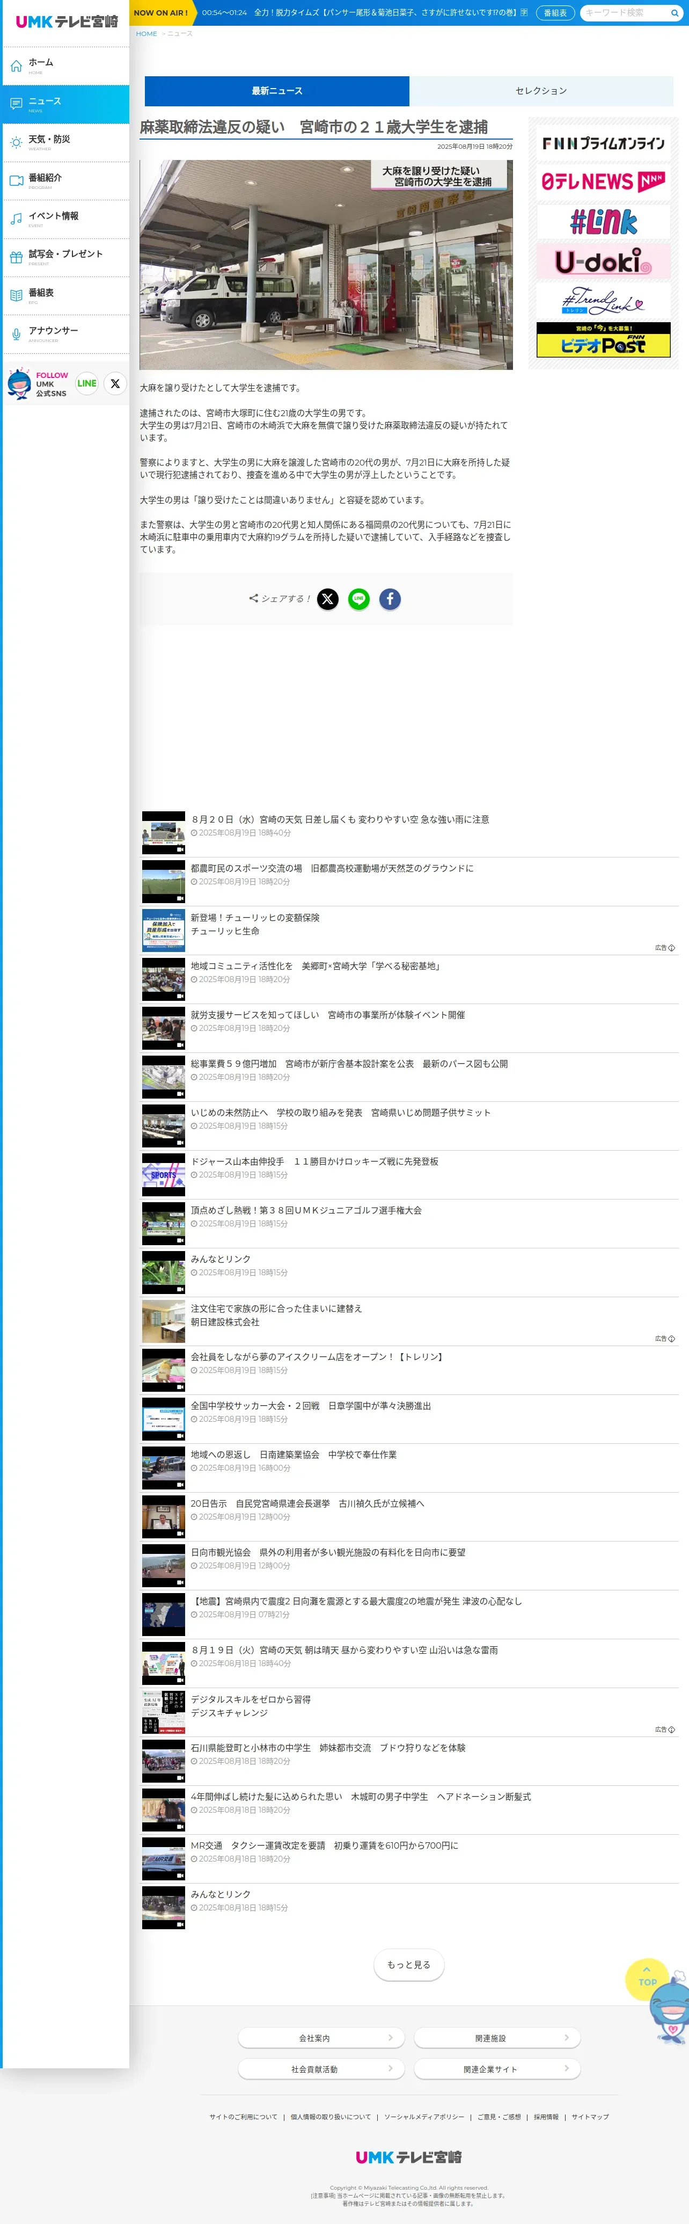Viewport: 689px width, 2224px height.
Task: Click the もっと見る button
Action: pos(409,1964)
